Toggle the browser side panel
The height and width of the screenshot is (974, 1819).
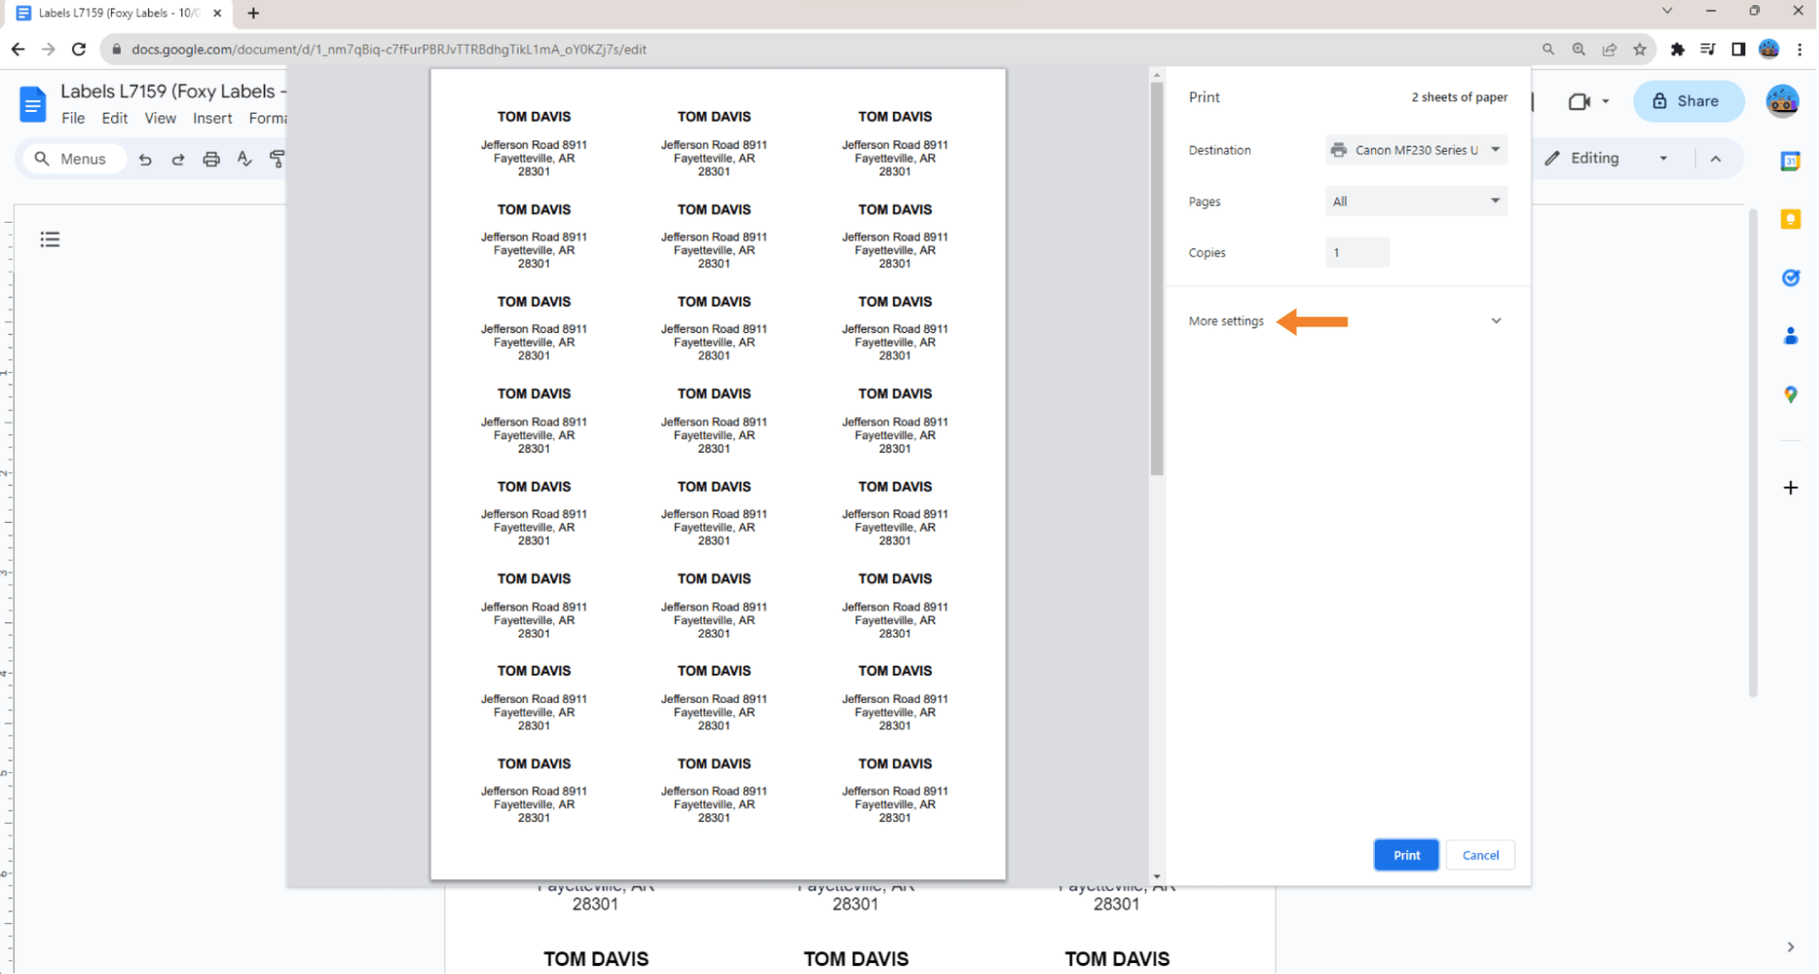(1739, 49)
